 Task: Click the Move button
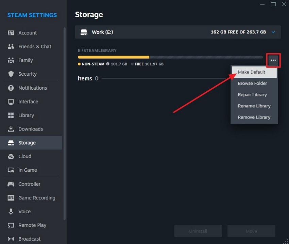point(251,231)
